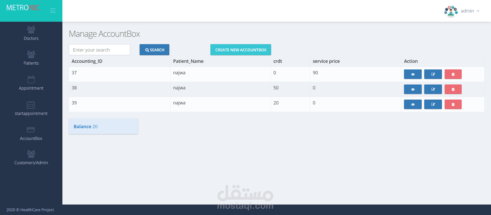Select the startappointment menu label
The width and height of the screenshot is (491, 215).
pos(31,113)
